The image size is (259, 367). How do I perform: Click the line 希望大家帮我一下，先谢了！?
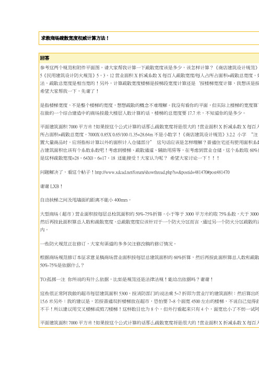(69, 91)
